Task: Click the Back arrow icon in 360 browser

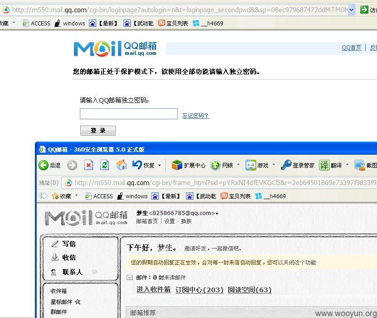Action: (44, 166)
